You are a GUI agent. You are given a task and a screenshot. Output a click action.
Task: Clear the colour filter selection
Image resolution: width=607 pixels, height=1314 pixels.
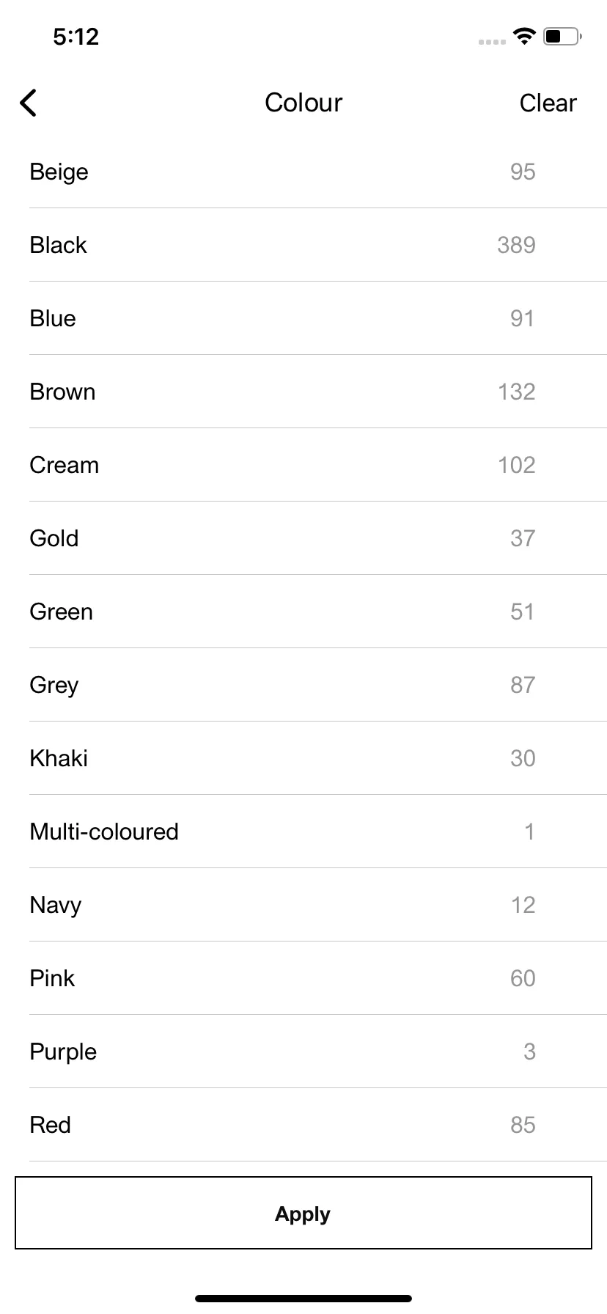pos(548,103)
